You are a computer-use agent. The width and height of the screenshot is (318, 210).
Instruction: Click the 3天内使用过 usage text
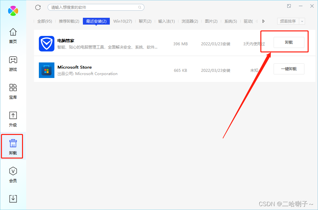click(254, 44)
